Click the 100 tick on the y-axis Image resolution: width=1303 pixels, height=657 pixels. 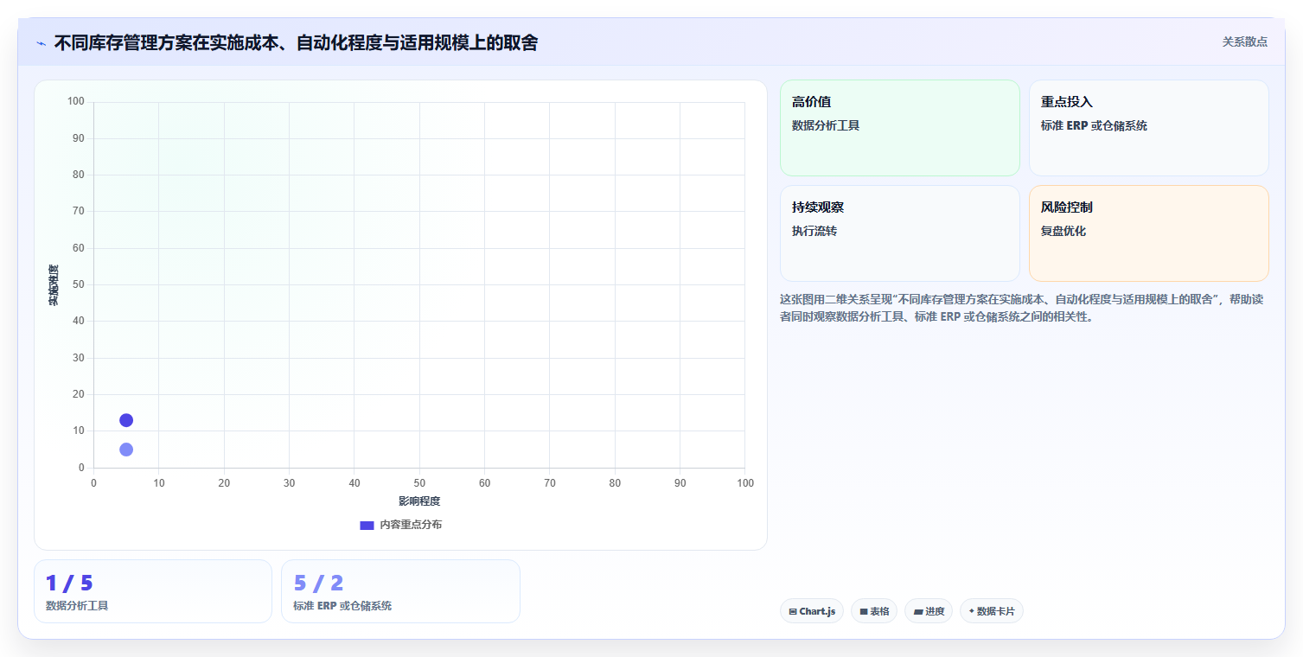point(76,102)
